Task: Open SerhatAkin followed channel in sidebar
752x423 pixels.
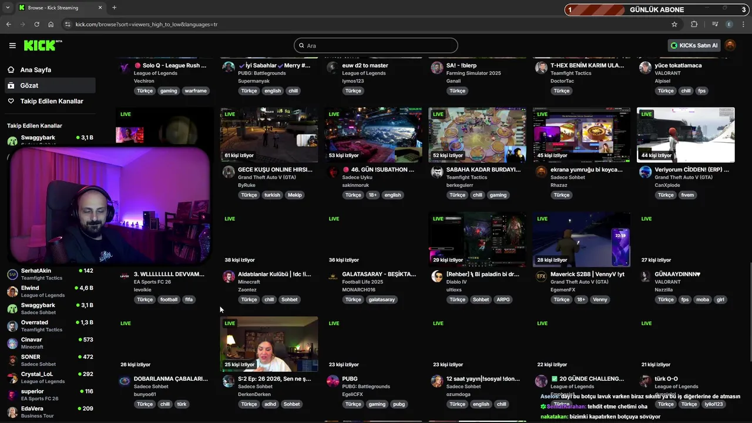Action: click(x=50, y=274)
